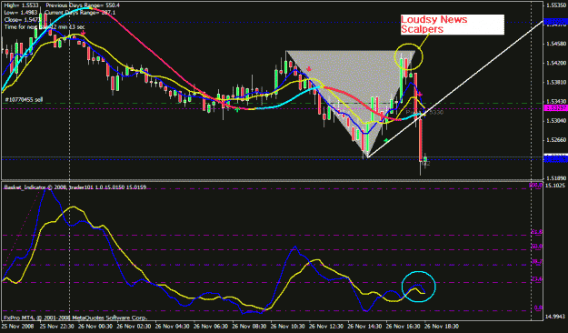Click the green up arrow beside the white trendline

386,139
